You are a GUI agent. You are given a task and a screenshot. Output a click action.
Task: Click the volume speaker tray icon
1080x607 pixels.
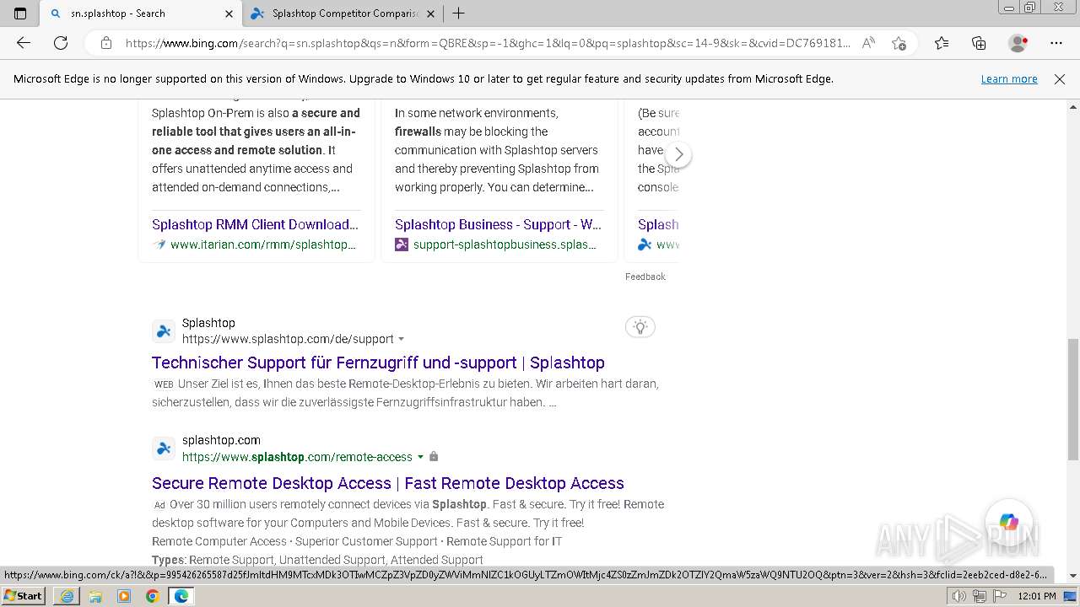959,596
